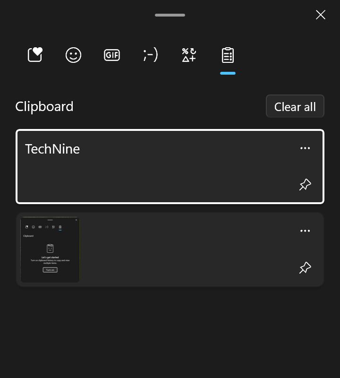Pin the screenshot clipboard item
The width and height of the screenshot is (340, 378).
(x=305, y=268)
